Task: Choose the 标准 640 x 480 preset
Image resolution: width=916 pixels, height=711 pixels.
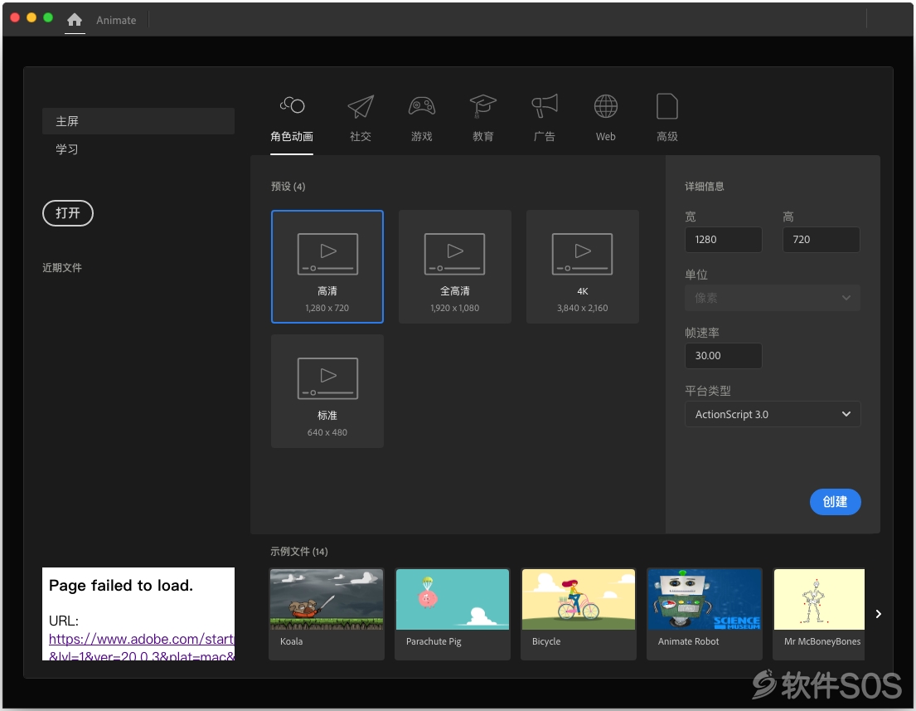Action: (x=327, y=391)
